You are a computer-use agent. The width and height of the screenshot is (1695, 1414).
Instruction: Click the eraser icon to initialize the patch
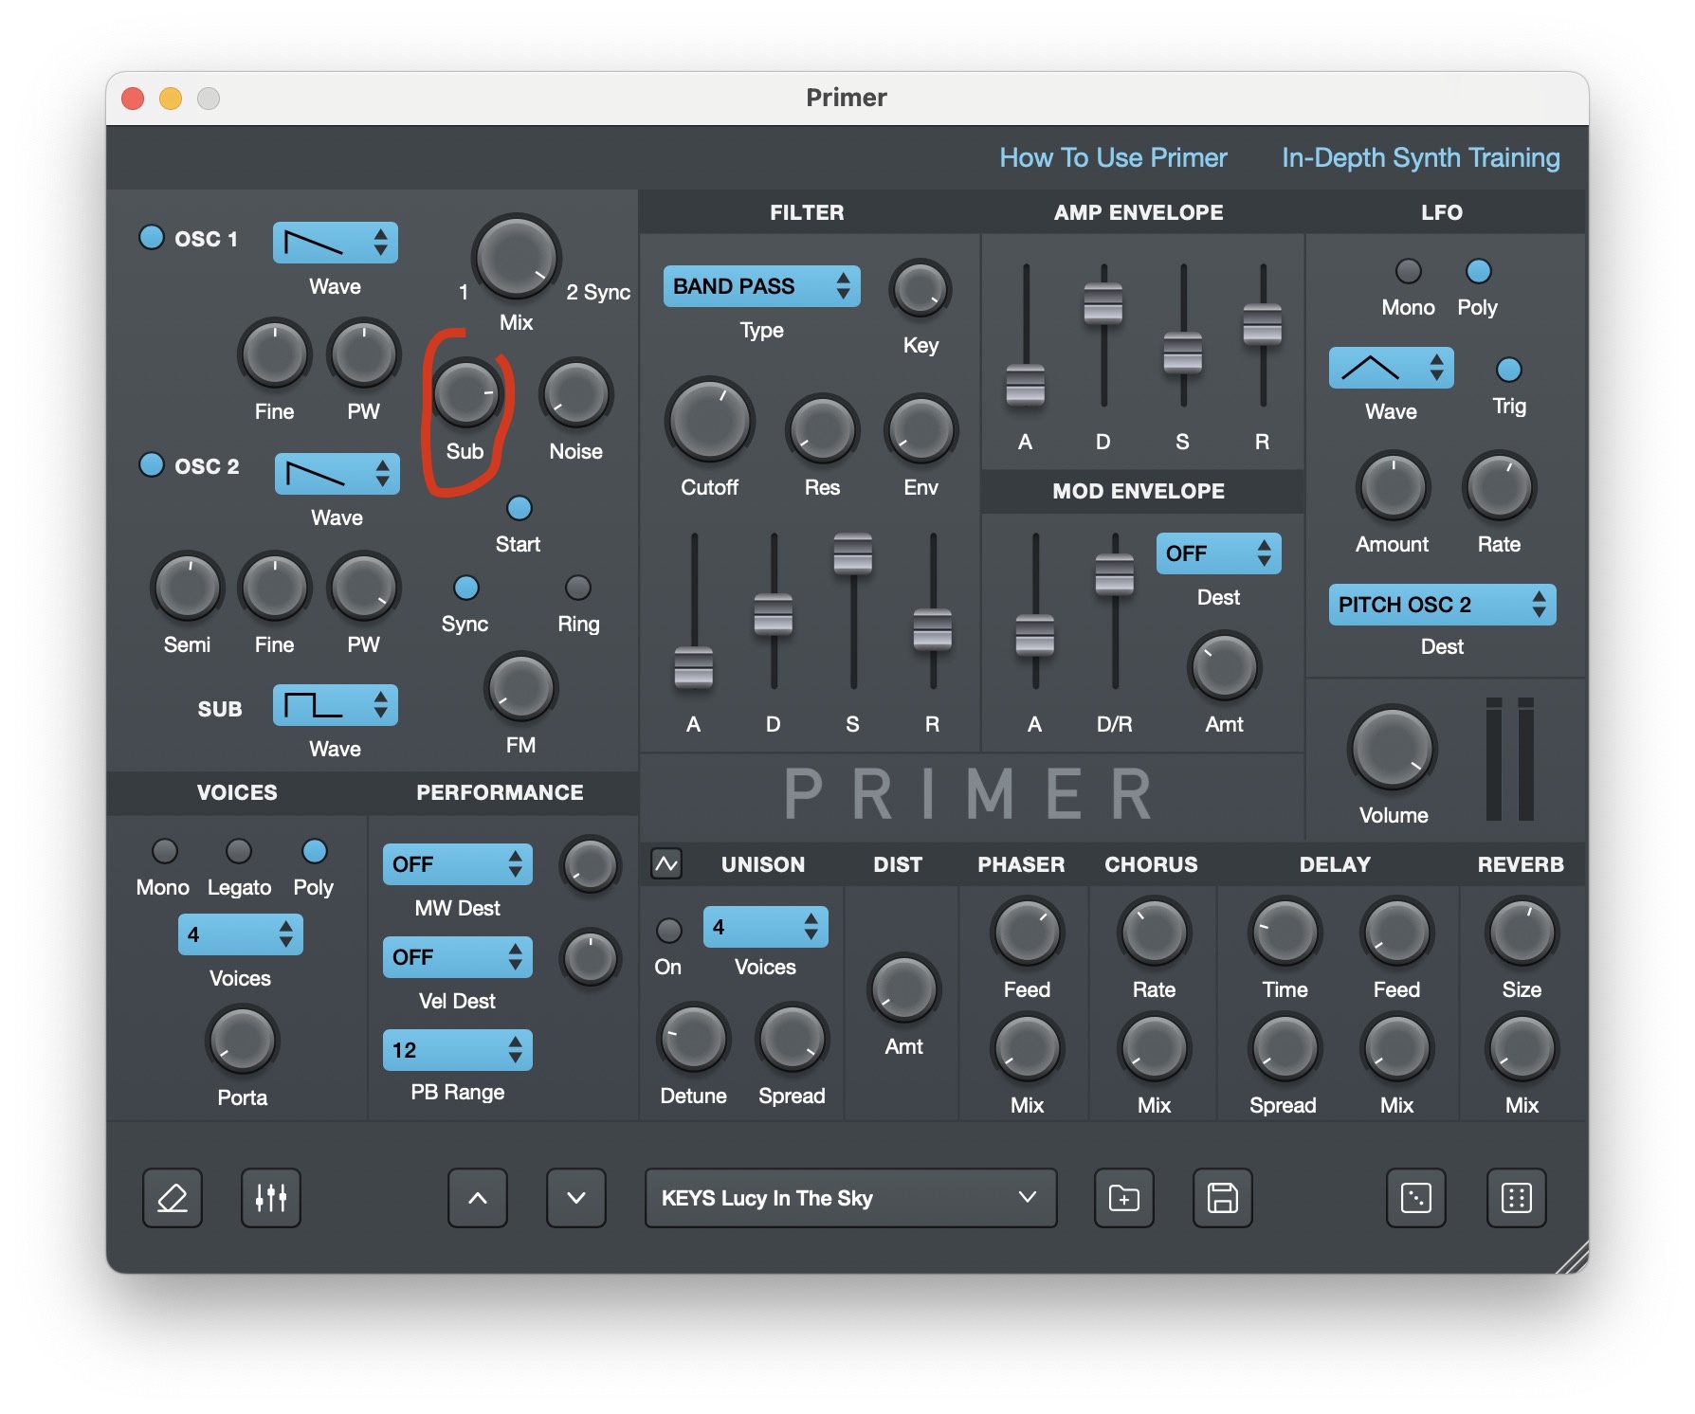(x=172, y=1198)
